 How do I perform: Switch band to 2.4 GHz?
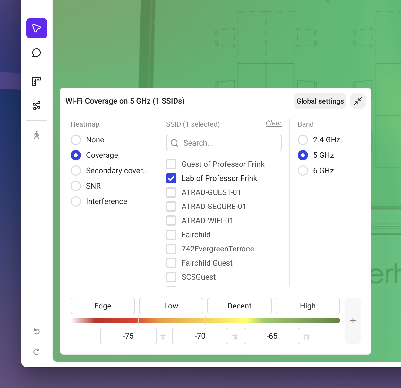pos(303,140)
